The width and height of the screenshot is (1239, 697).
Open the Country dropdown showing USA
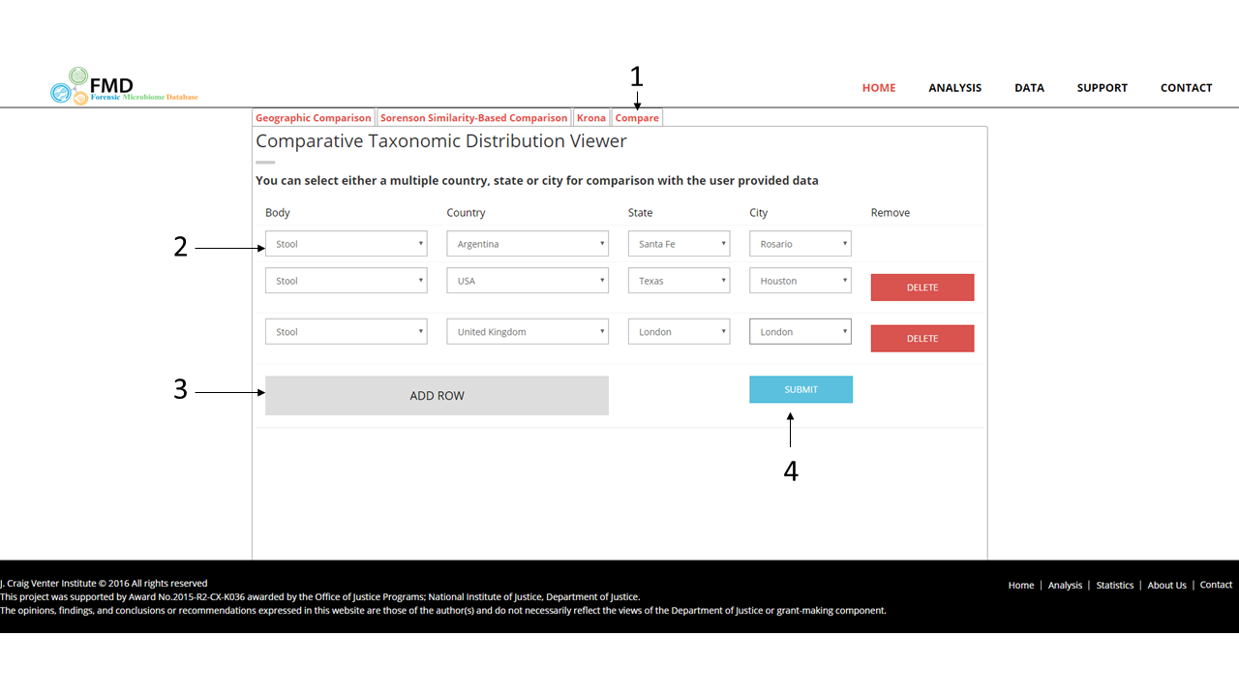(x=528, y=281)
